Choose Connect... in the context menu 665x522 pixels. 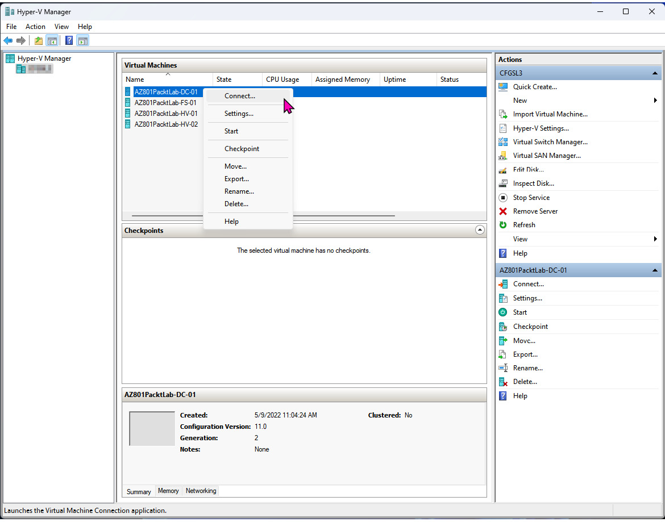click(x=248, y=96)
